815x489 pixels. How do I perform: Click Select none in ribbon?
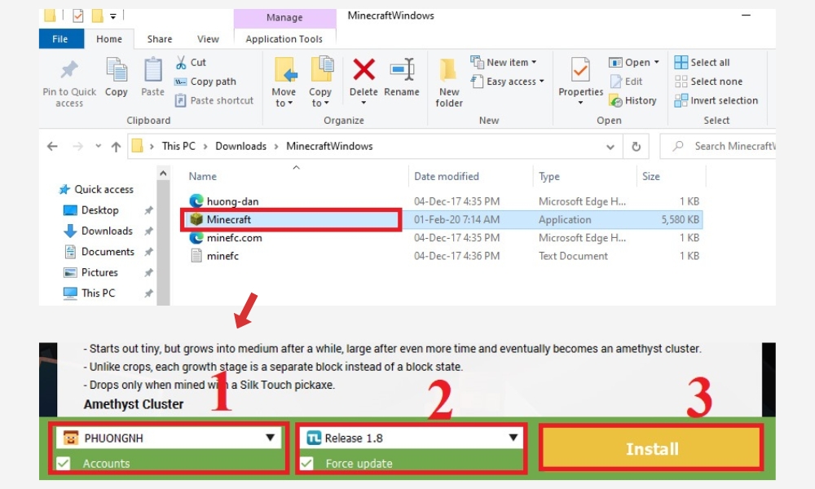click(x=708, y=81)
